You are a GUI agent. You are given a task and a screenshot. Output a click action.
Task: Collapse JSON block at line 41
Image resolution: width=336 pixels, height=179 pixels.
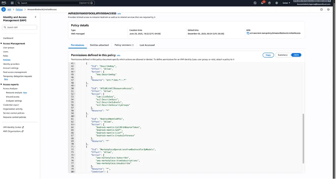point(75,63)
